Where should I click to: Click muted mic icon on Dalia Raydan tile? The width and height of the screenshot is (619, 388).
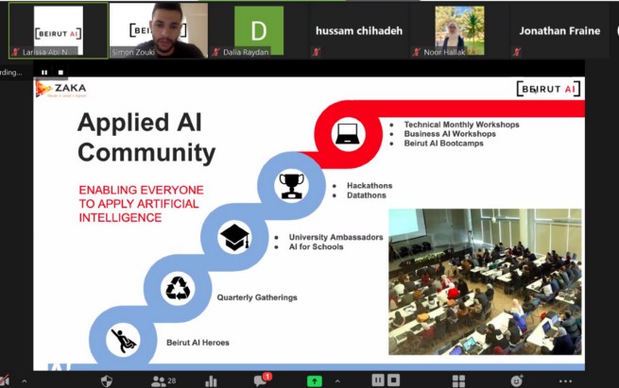pyautogui.click(x=215, y=52)
